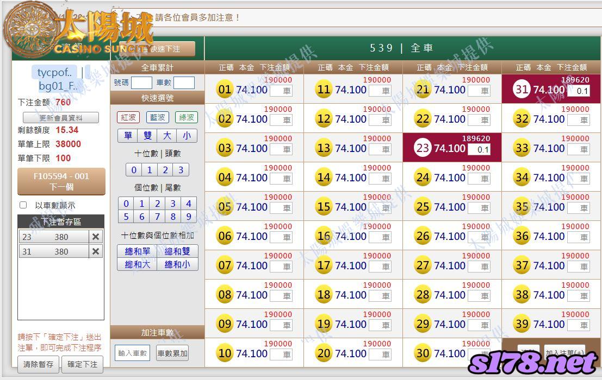Focus the 輸入車數 input field
This screenshot has height=380, width=602.
click(133, 353)
